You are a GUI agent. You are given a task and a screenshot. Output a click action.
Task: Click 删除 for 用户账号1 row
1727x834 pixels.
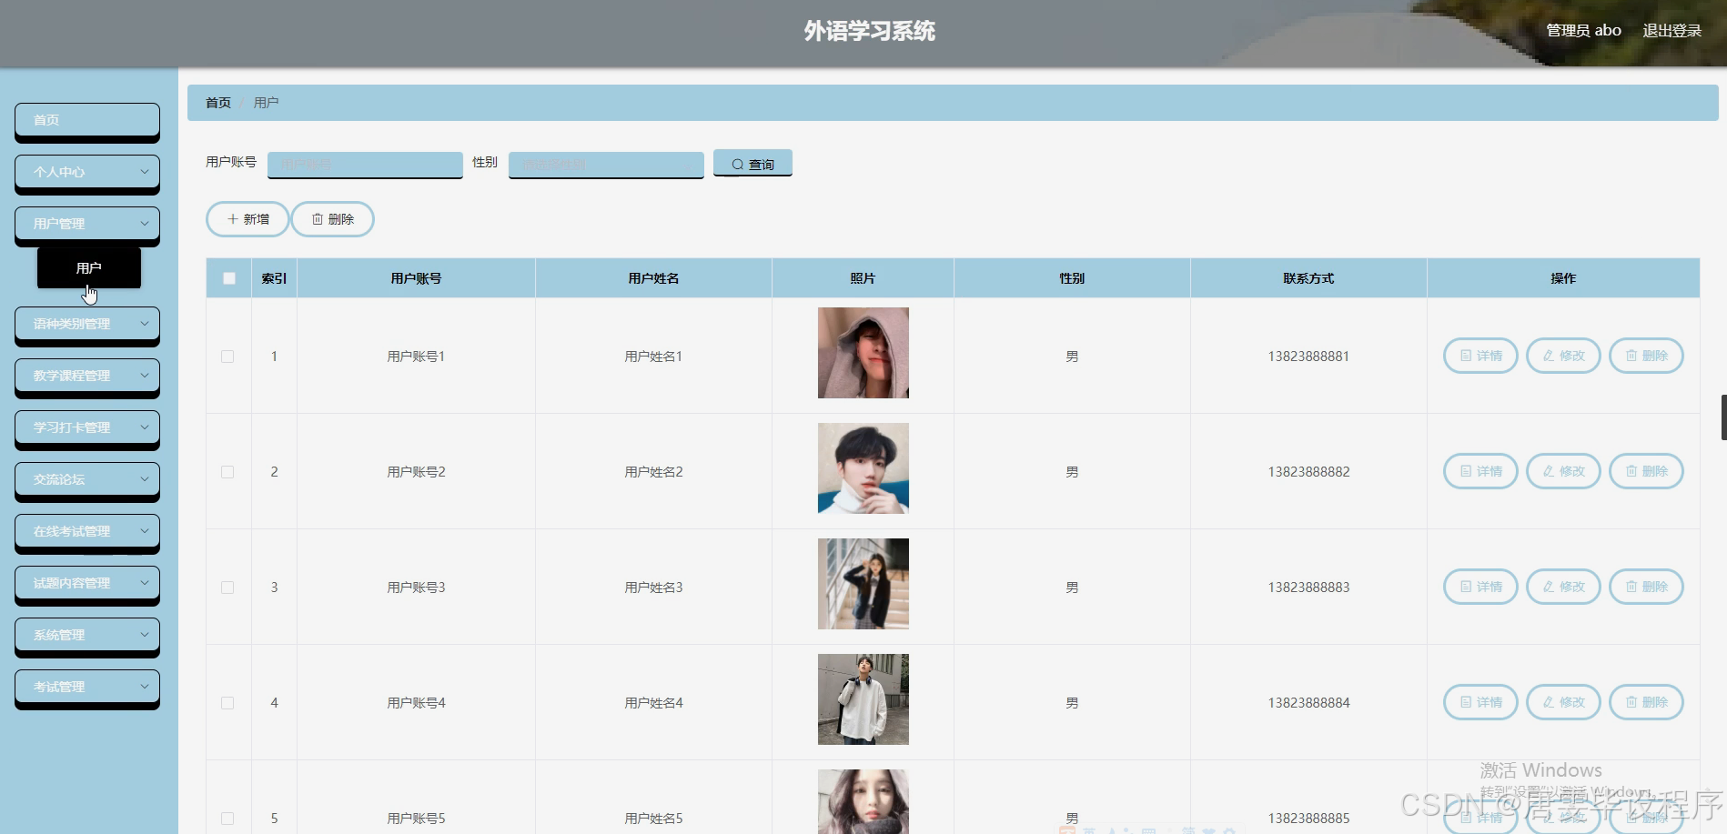(x=1646, y=356)
